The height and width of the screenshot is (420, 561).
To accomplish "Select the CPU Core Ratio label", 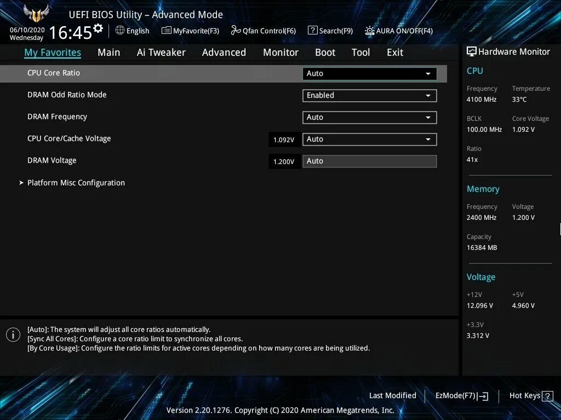I will tap(54, 73).
